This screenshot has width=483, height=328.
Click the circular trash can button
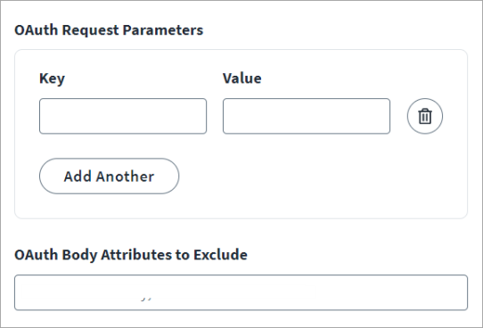point(425,116)
